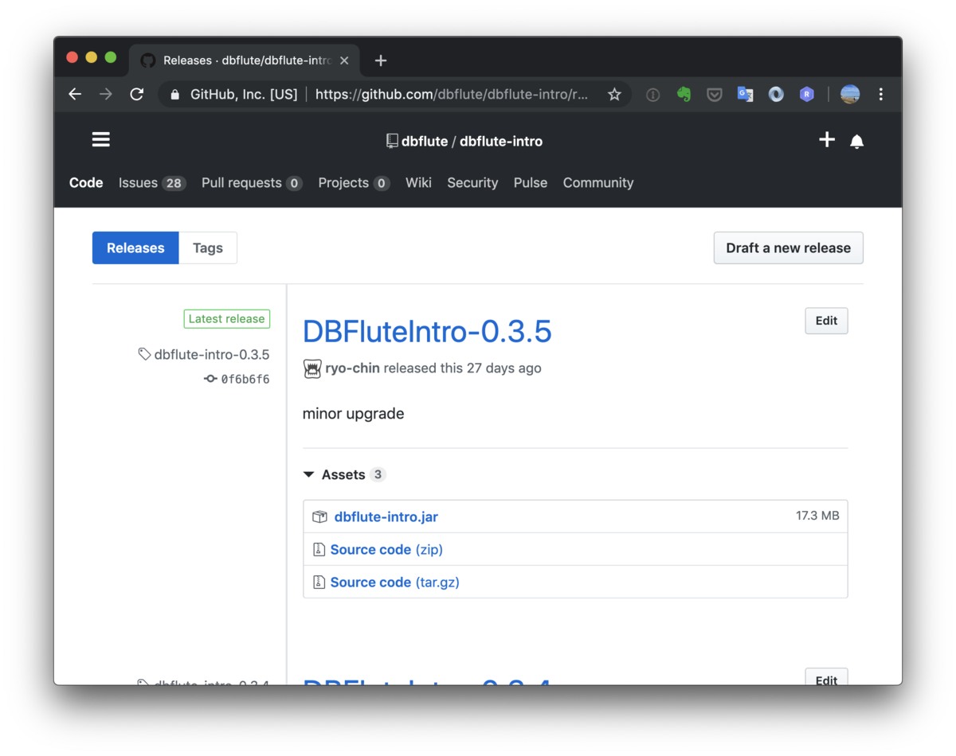The height and width of the screenshot is (756, 956).
Task: Switch to Releases tab
Action: 135,247
